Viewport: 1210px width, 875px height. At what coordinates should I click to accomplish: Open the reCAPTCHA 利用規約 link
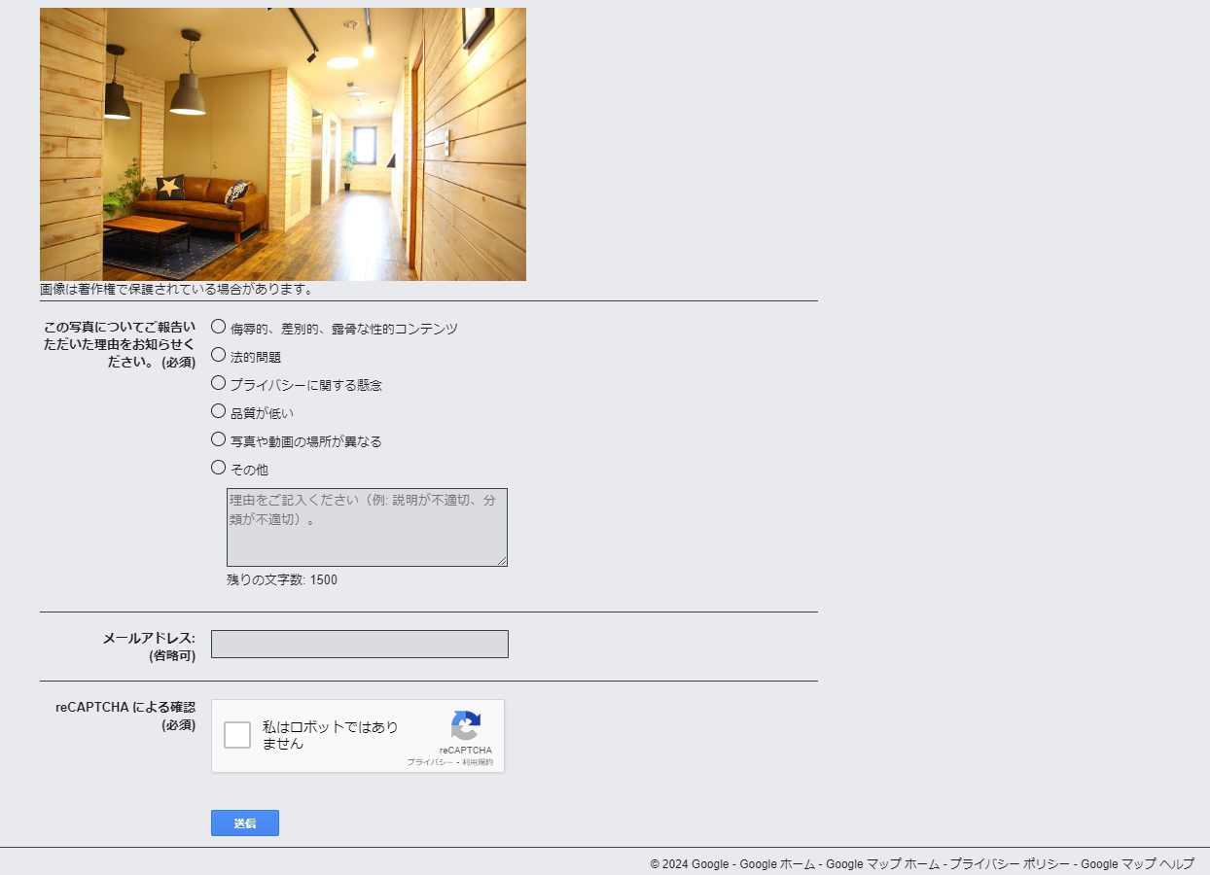pos(478,762)
